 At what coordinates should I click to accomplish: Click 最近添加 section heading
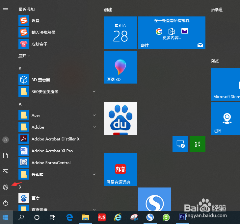27,10
